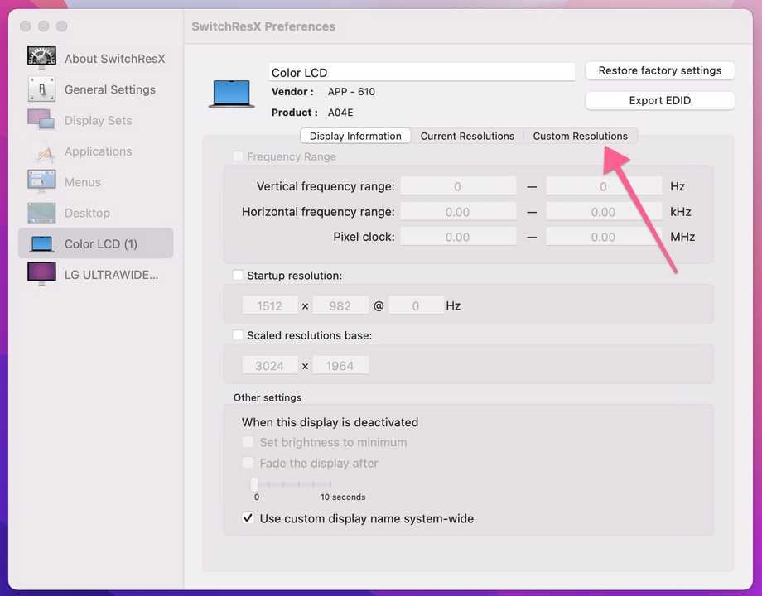Viewport: 762px width, 596px height.
Task: Select the horizontal frequency maximum field
Action: (x=604, y=212)
